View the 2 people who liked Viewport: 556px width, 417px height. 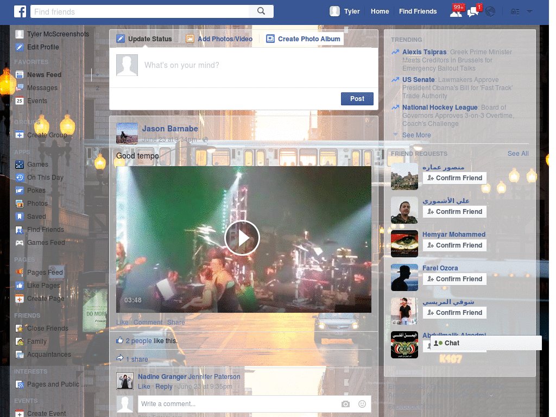pos(138,341)
